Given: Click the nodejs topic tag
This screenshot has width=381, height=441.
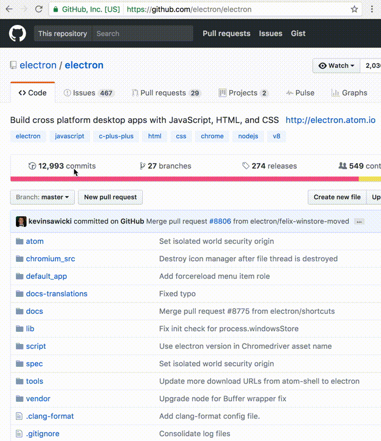Looking at the screenshot, I should [248, 136].
